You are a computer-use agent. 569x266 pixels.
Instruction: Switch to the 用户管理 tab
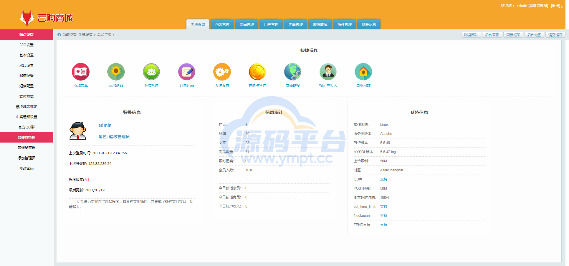tap(271, 24)
